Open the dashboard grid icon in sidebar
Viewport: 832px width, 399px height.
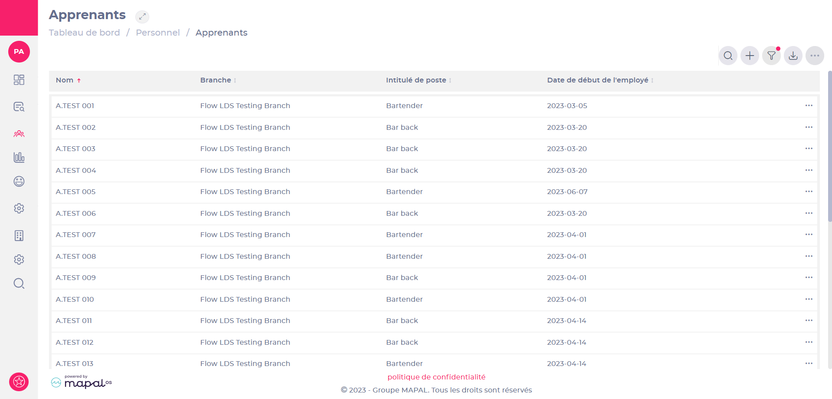(x=19, y=80)
